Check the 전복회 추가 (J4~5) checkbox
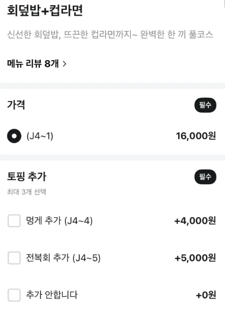225x312 pixels. coord(14,258)
